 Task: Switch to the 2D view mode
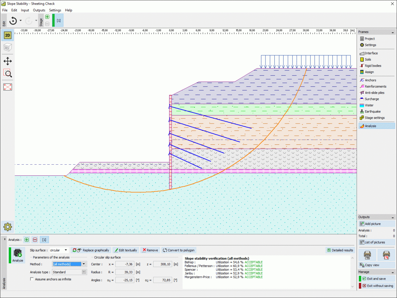pyautogui.click(x=8, y=35)
